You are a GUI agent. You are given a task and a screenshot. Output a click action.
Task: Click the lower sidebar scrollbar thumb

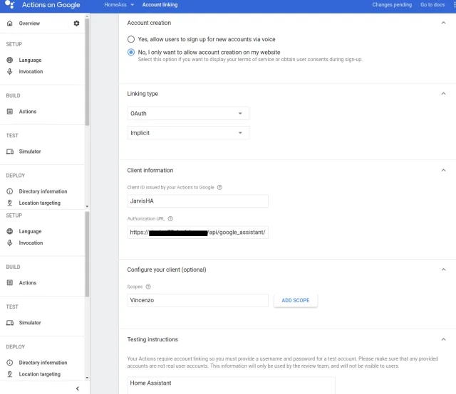click(x=87, y=254)
